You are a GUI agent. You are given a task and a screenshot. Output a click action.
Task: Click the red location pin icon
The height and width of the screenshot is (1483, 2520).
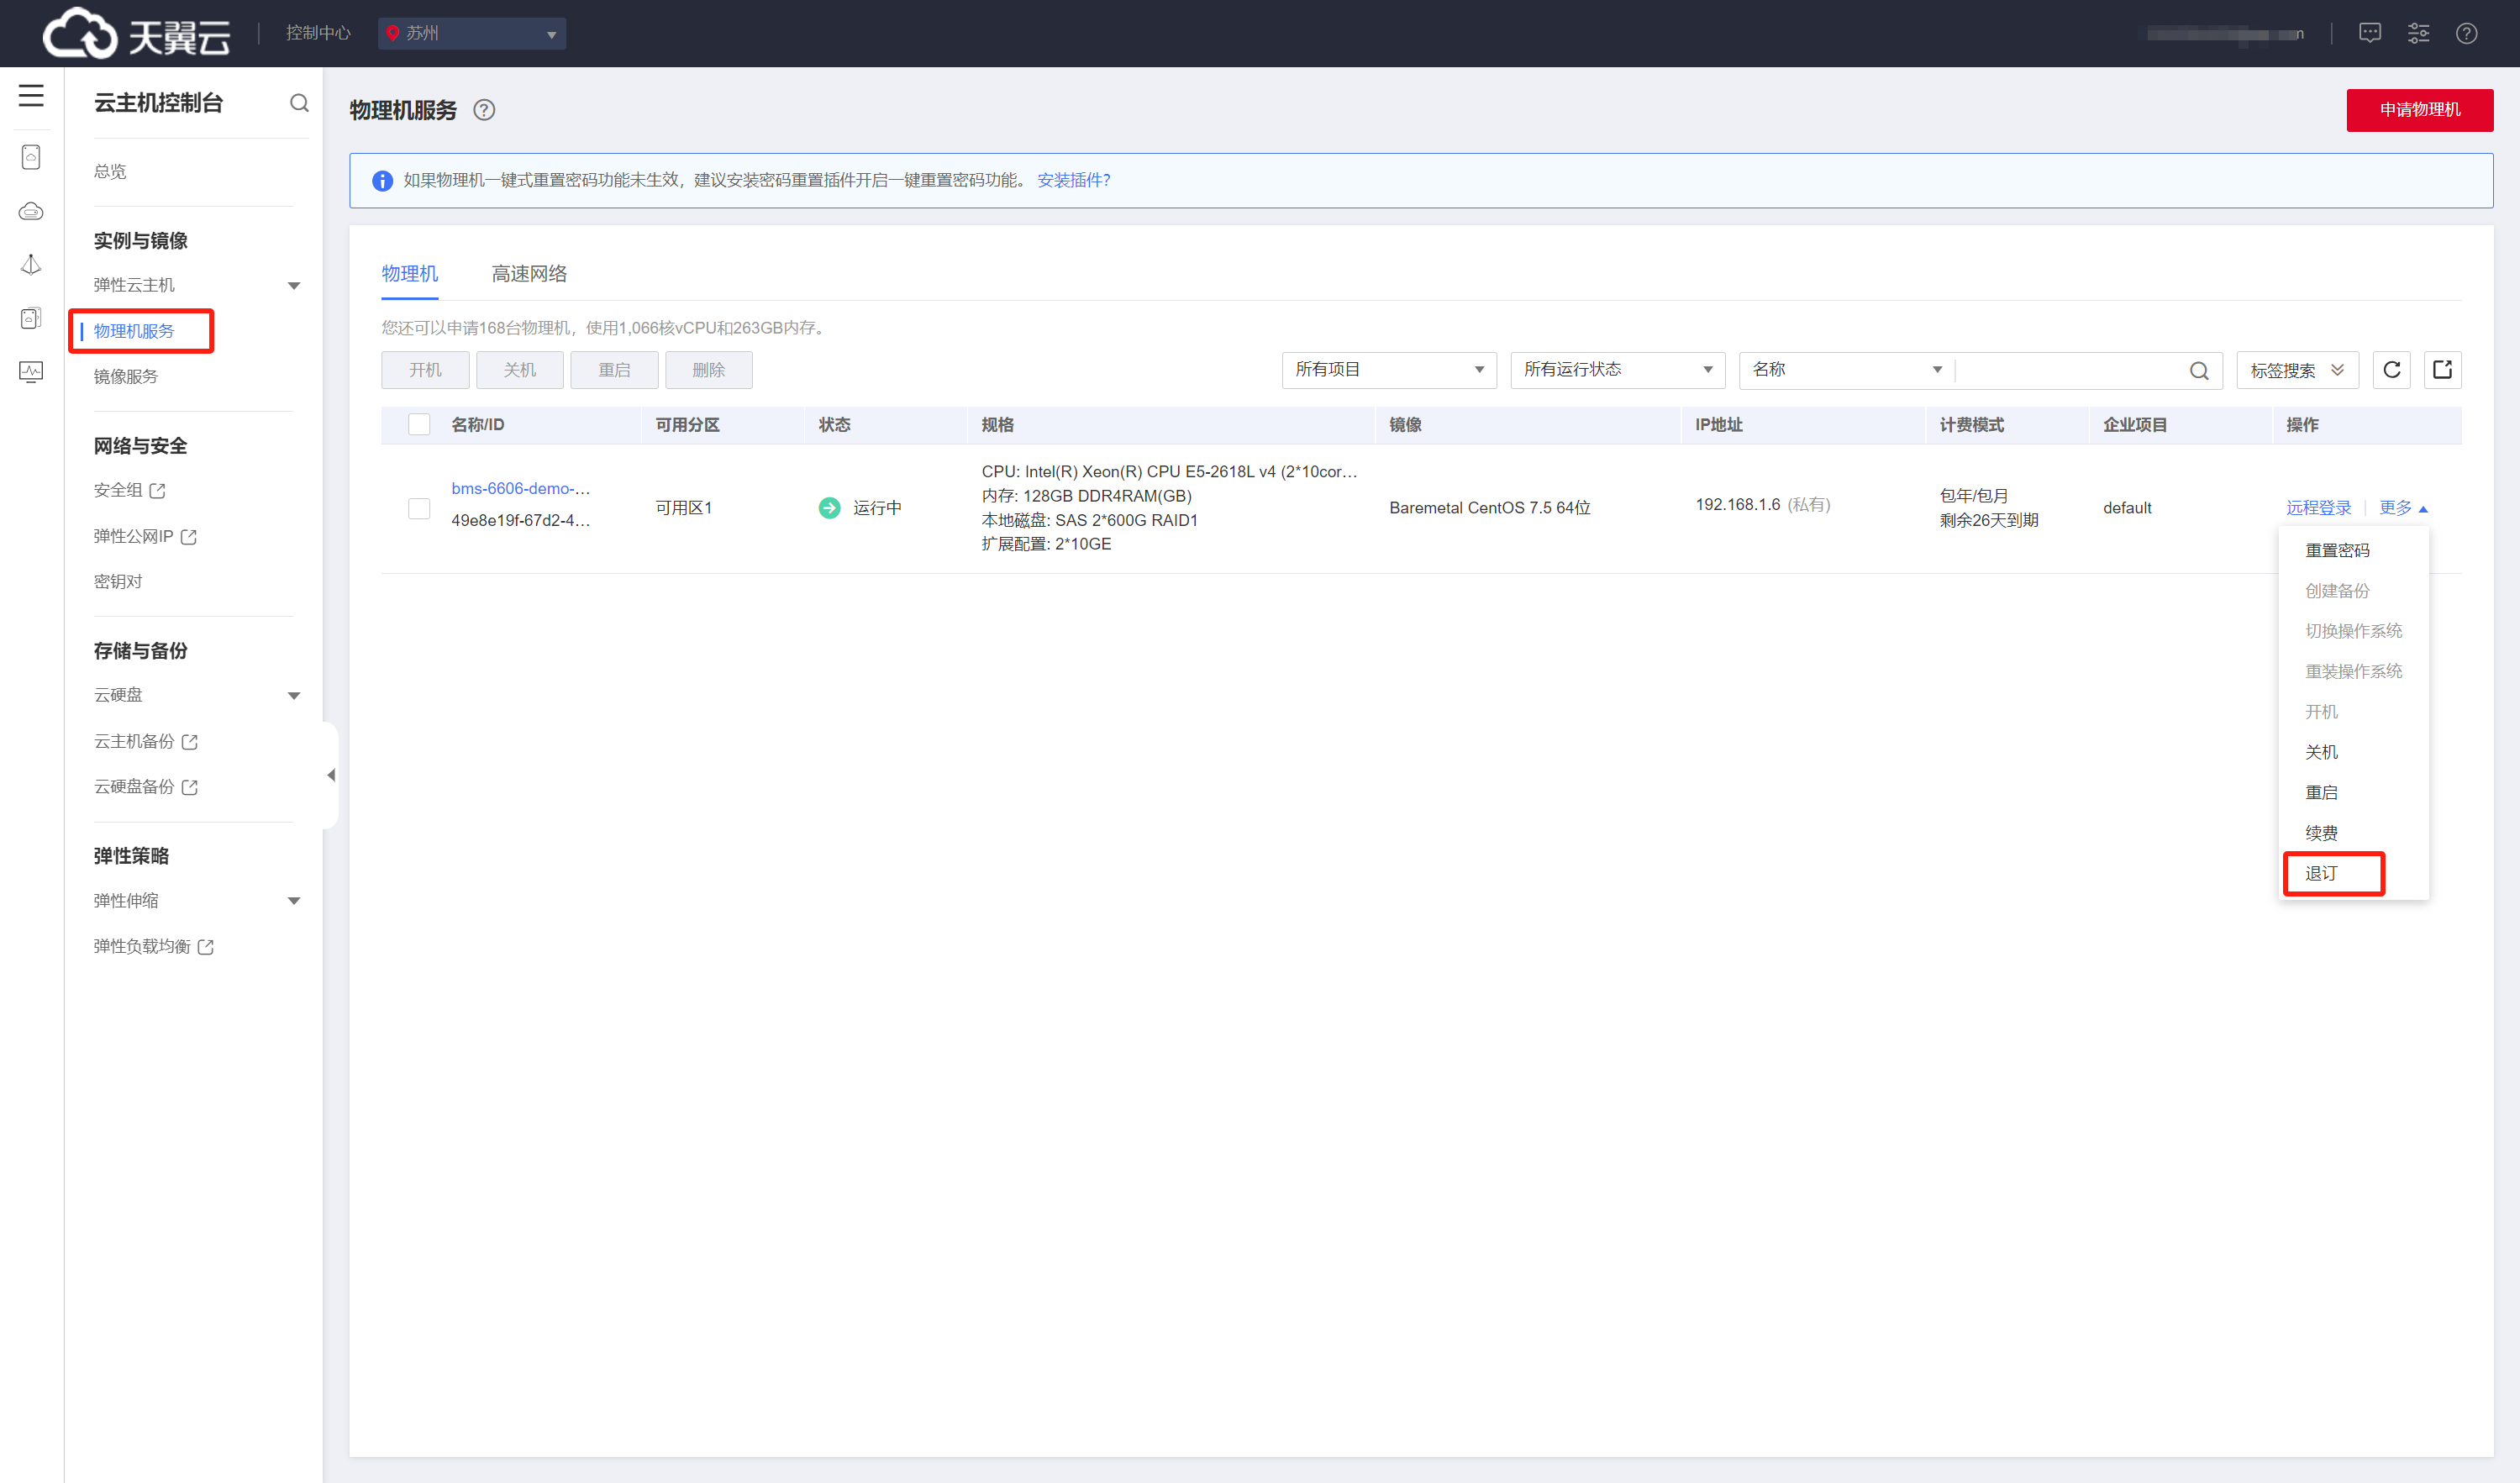pyautogui.click(x=393, y=33)
